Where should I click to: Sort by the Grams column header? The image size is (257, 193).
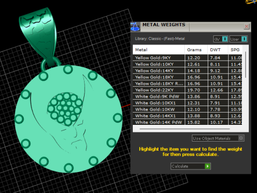point(196,50)
